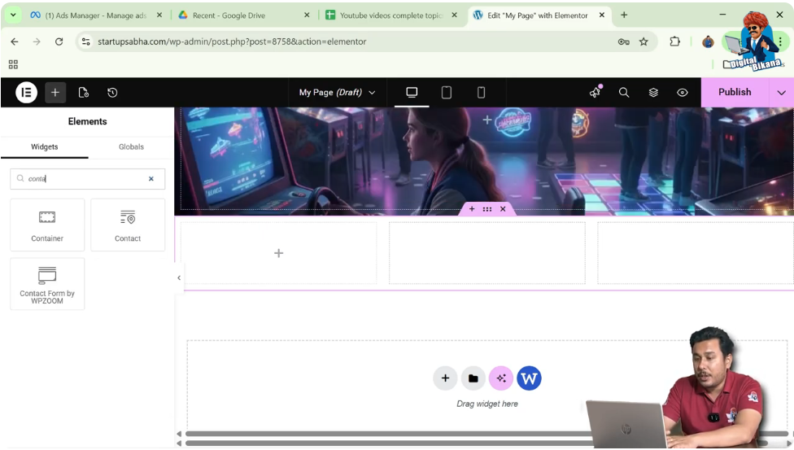
Task: Switch to the Globals tab
Action: click(131, 147)
